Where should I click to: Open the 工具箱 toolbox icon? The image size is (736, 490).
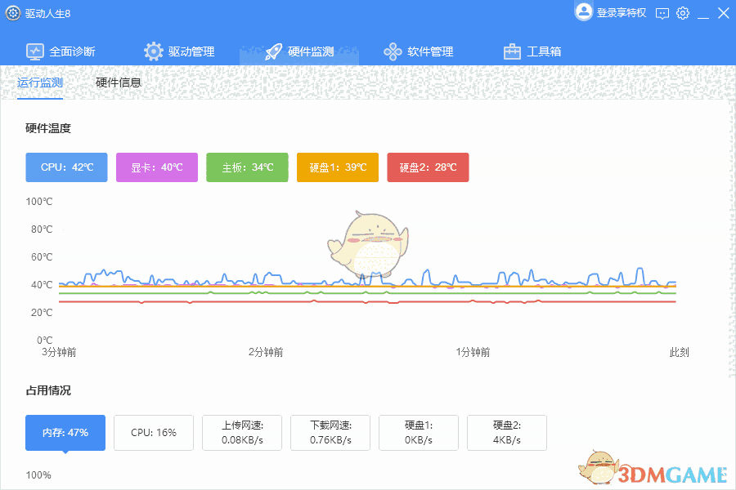pos(511,51)
